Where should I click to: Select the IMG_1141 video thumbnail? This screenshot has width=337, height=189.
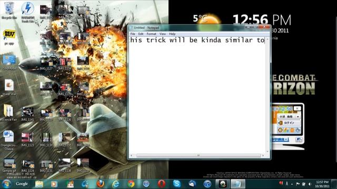(27, 114)
